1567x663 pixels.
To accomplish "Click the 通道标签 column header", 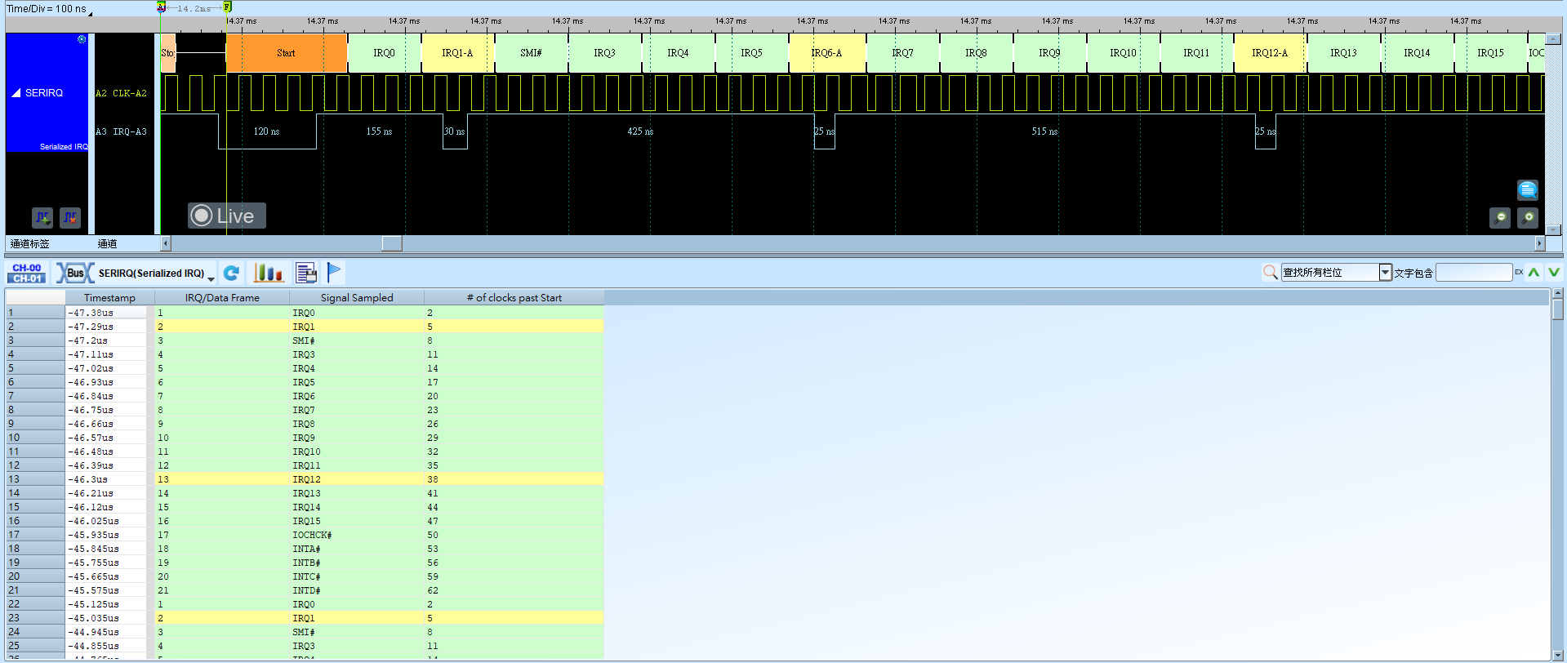I will tap(30, 243).
